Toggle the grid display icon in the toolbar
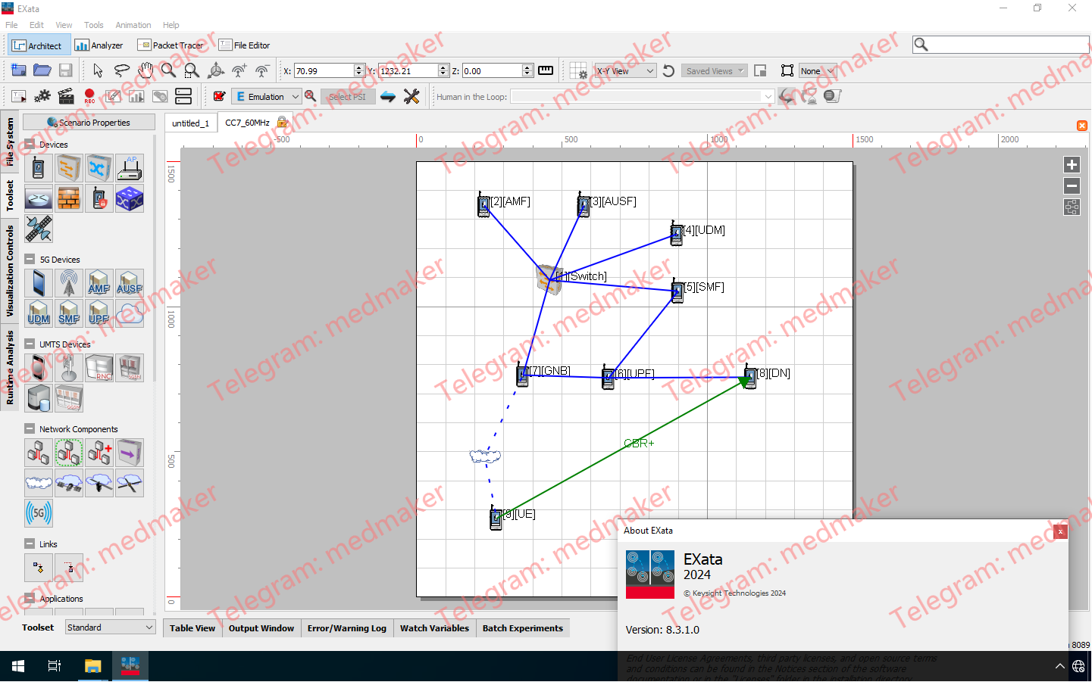Screen dimensions: 1092x682 pyautogui.click(x=580, y=70)
